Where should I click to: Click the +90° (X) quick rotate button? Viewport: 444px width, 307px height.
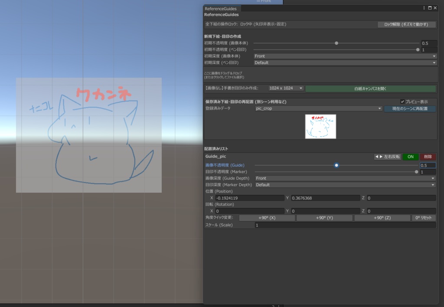pos(267,218)
